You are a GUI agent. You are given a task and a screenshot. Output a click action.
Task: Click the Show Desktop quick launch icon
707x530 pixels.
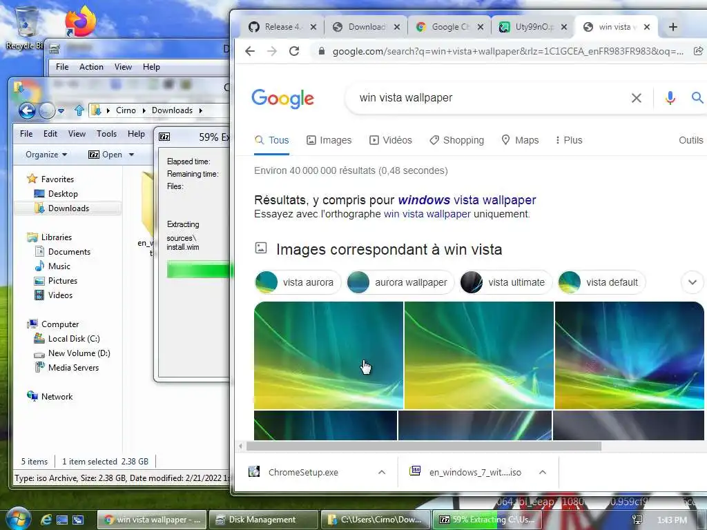tap(61, 520)
